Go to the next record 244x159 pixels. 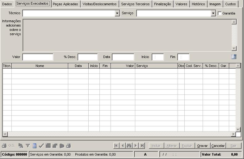pos(136,146)
